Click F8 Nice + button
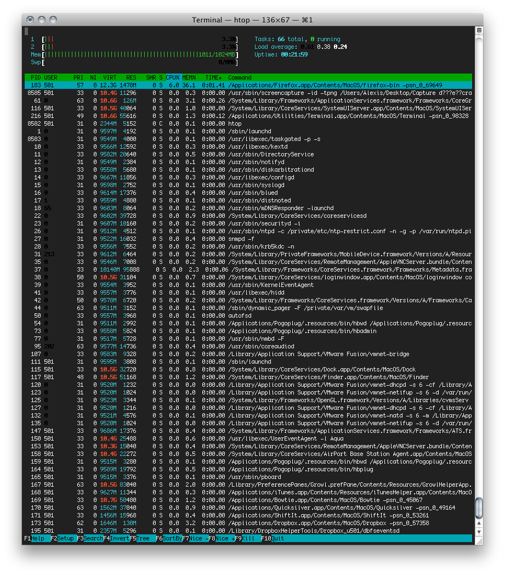This screenshot has height=575, width=505. click(x=222, y=538)
